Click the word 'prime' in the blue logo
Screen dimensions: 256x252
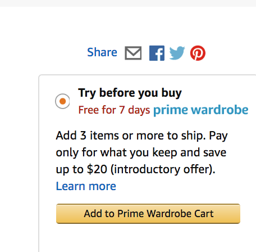pos(171,110)
